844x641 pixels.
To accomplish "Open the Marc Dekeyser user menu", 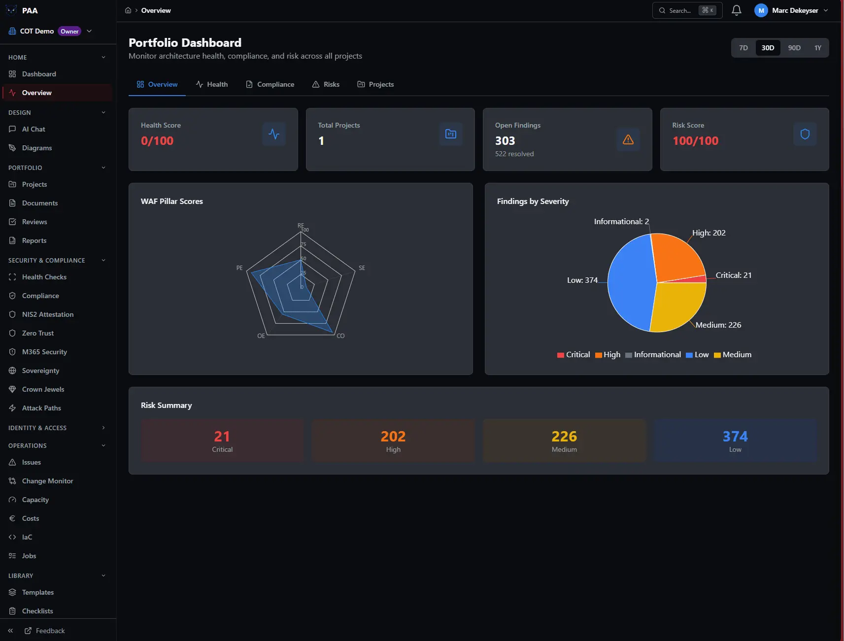I will click(791, 10).
